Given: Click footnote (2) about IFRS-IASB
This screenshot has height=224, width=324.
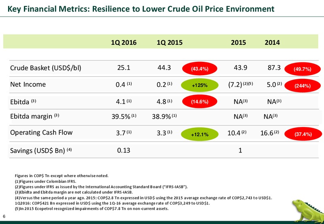Looking at the screenshot, I should pyautogui.click(x=101, y=187).
